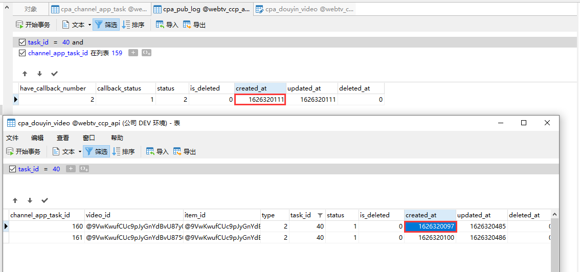Switch to cpa_douyin_video tab in main window
Image resolution: width=580 pixels, height=272 pixels.
pos(304,9)
